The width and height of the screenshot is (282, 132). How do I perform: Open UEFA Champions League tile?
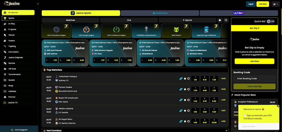[56, 31]
